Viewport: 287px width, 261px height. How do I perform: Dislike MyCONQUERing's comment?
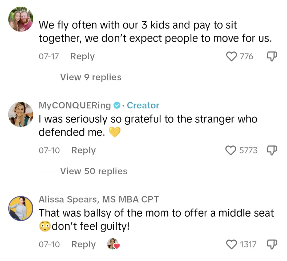[272, 150]
